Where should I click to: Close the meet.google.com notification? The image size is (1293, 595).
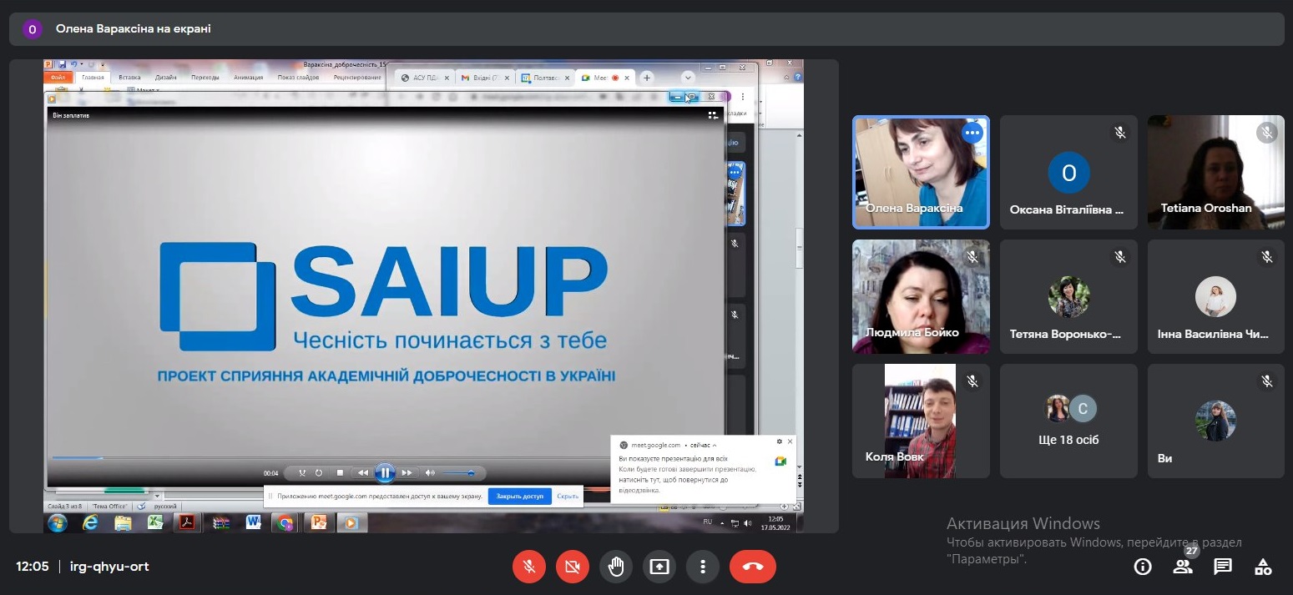[x=790, y=441]
